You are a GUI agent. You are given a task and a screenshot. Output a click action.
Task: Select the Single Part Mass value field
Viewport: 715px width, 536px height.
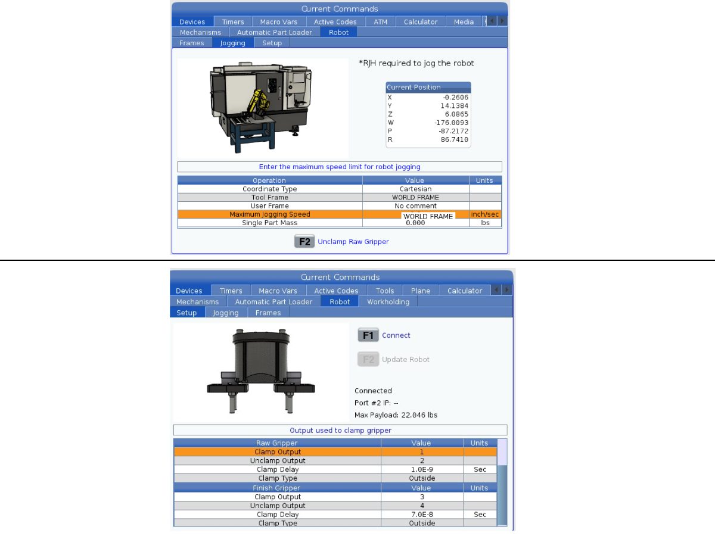pyautogui.click(x=415, y=223)
